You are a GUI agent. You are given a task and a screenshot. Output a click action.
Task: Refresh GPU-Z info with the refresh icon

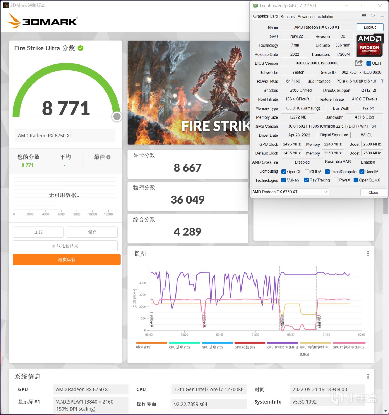click(x=373, y=15)
